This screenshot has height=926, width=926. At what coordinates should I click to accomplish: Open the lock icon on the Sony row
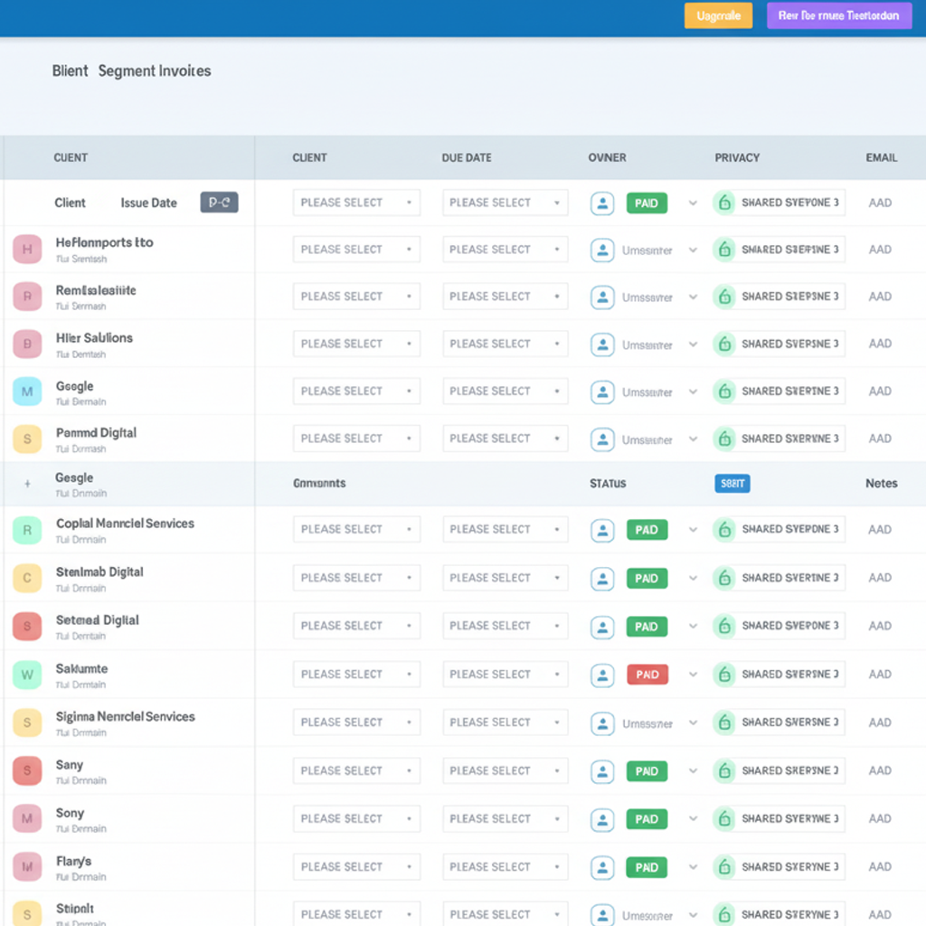[724, 818]
